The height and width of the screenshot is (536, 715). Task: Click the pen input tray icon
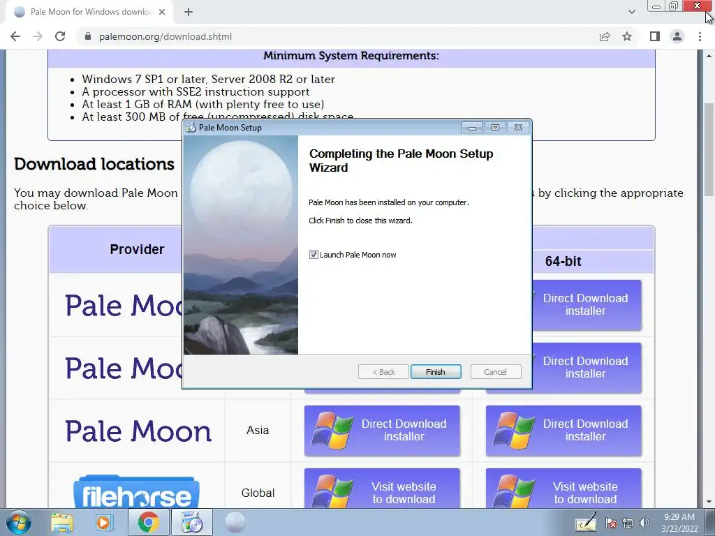coord(586,523)
